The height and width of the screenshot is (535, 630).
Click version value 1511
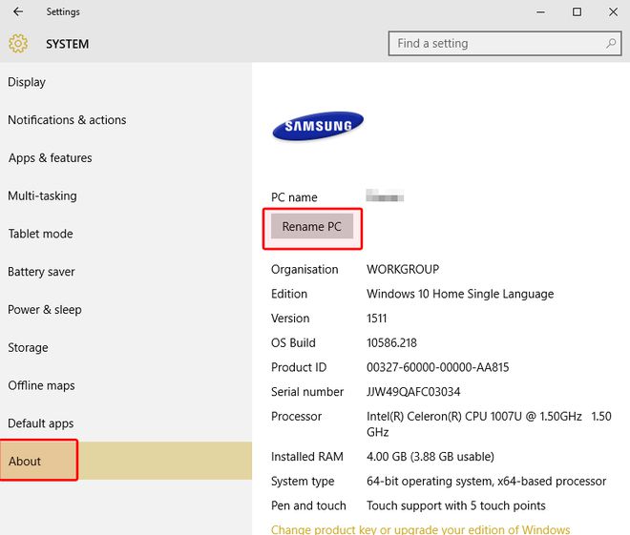tap(376, 319)
